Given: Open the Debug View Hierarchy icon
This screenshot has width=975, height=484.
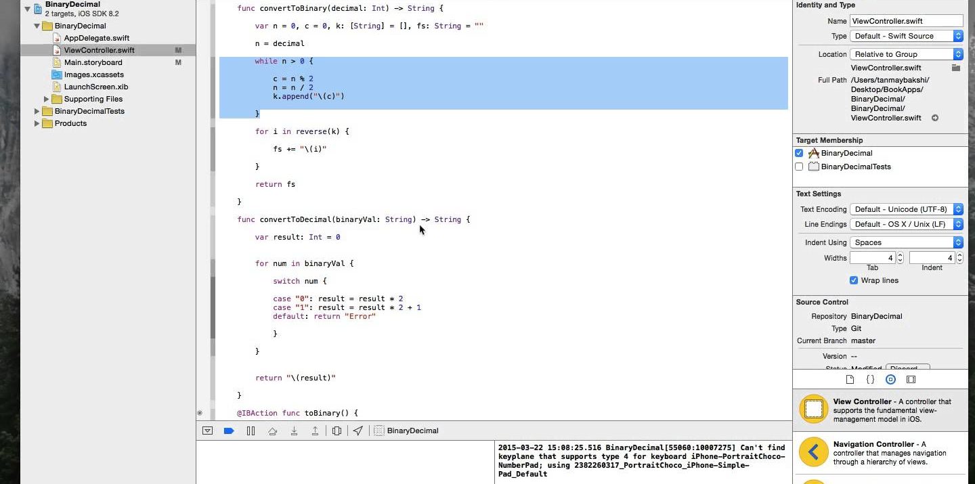Looking at the screenshot, I should point(337,431).
